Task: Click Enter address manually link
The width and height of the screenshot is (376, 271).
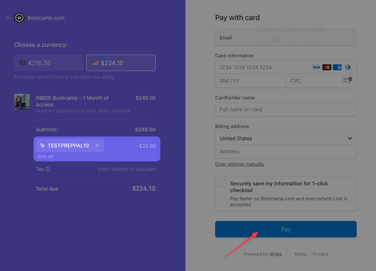Action: tap(240, 164)
